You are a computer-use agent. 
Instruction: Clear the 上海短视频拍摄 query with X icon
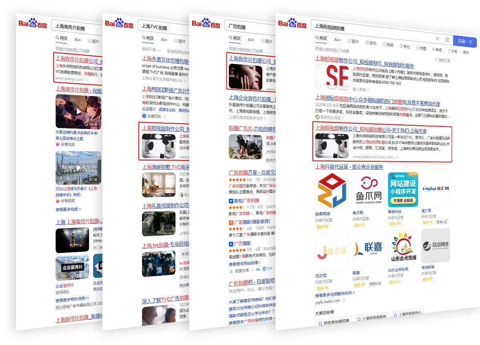[437, 39]
